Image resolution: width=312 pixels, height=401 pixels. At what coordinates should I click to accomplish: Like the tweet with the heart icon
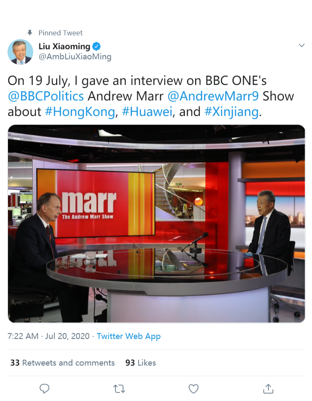tap(193, 389)
